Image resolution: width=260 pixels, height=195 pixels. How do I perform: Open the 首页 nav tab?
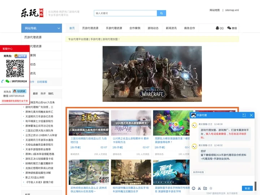72,28
